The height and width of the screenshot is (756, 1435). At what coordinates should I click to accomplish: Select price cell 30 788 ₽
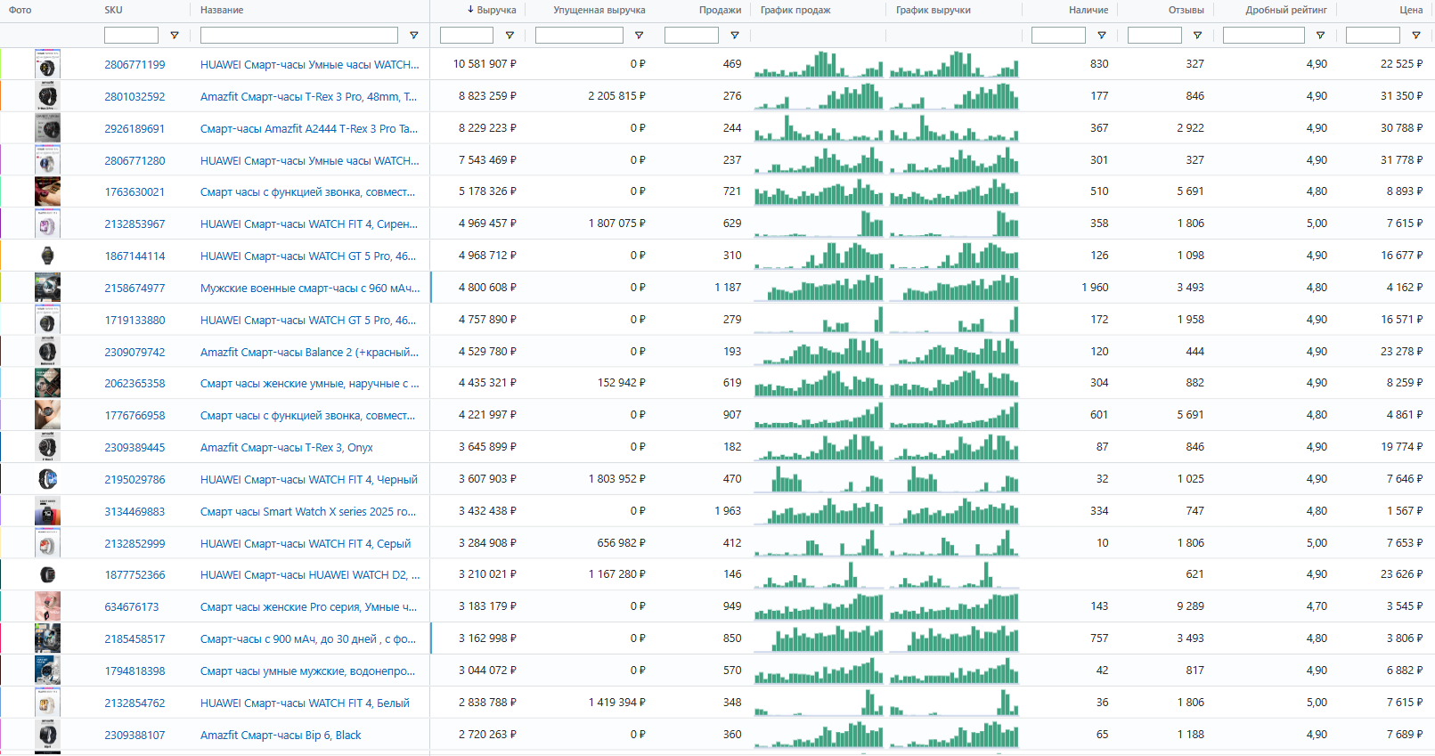[x=1402, y=128]
